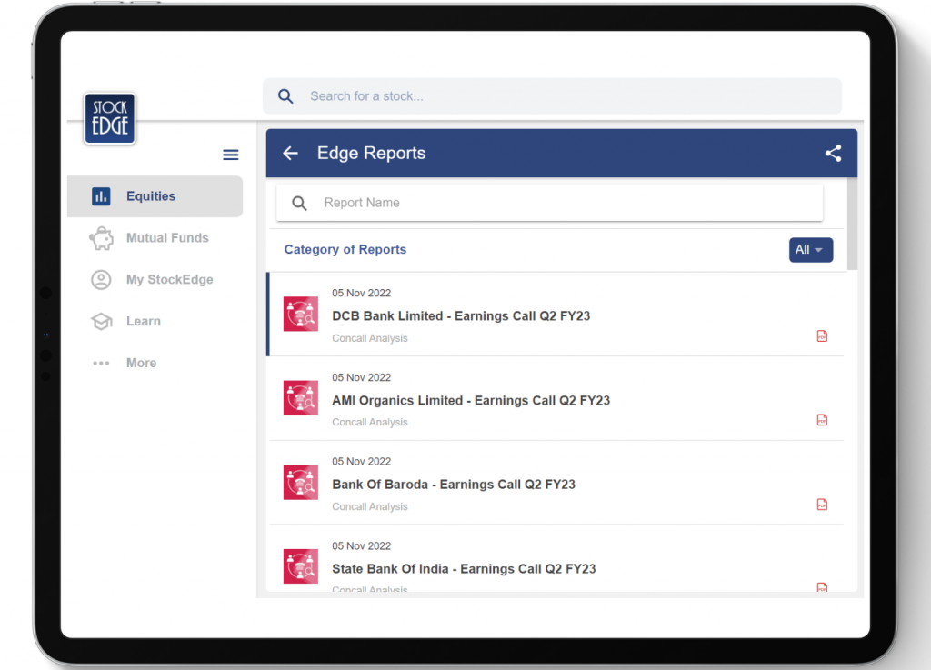
Task: Click Concall Analysis under AMI Organics report
Action: tap(370, 423)
